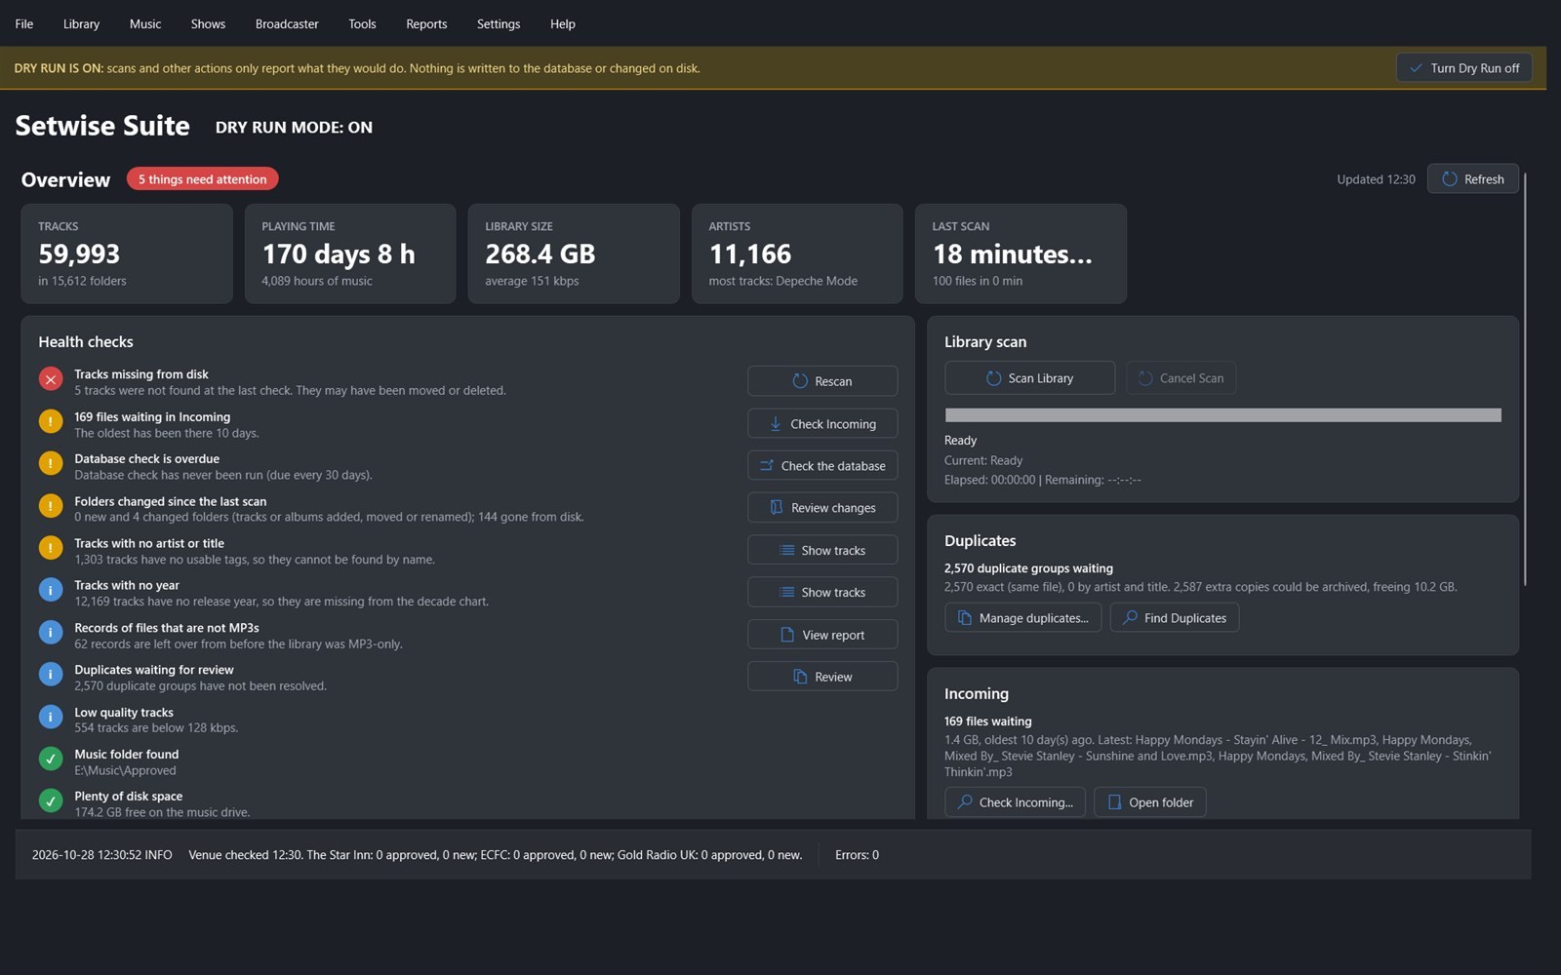Click the Cancel Scan button
1561x975 pixels.
(1181, 378)
